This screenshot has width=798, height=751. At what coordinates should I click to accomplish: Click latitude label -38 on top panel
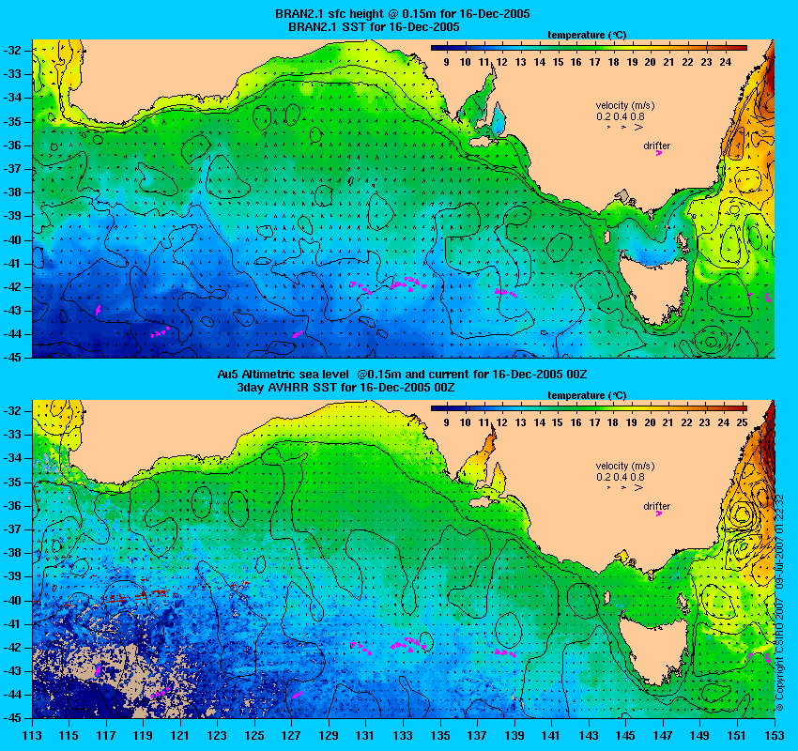coord(11,192)
